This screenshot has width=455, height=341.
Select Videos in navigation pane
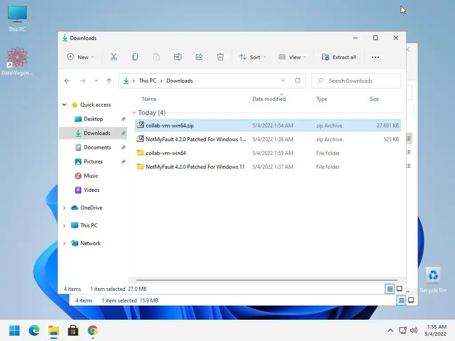point(93,190)
